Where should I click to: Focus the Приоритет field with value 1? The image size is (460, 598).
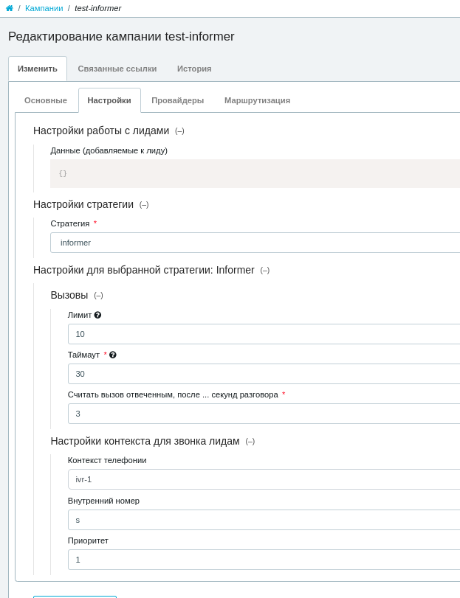point(264,560)
